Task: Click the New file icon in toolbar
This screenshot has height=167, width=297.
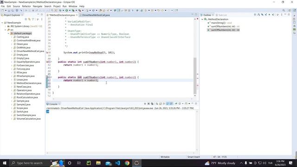Action: point(3,10)
